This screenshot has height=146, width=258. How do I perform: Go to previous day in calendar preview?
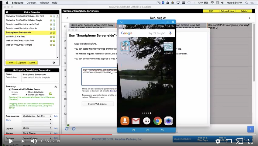[67, 18]
